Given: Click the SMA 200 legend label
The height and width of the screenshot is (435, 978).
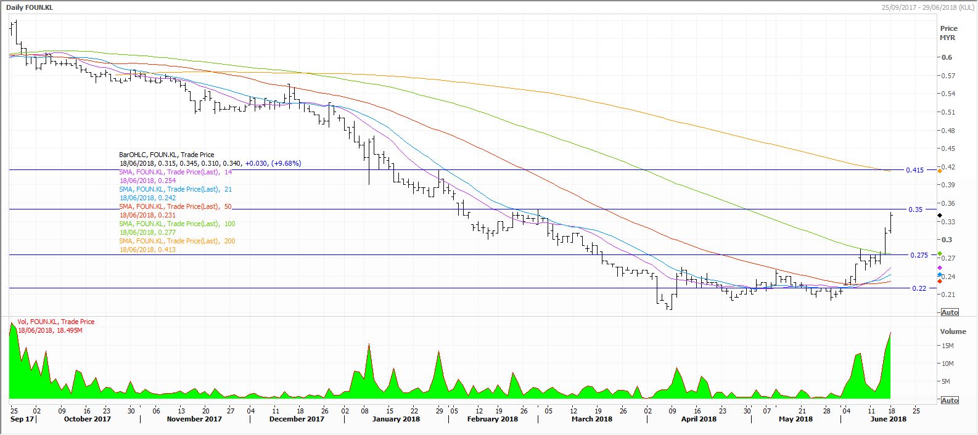Looking at the screenshot, I should (177, 242).
